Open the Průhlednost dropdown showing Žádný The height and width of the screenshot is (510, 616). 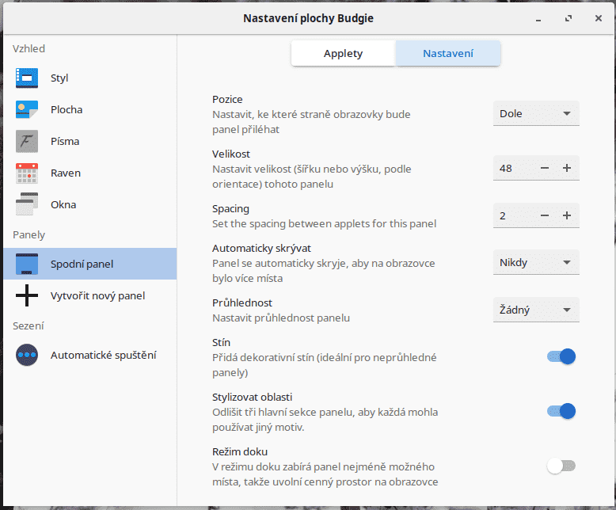(536, 309)
